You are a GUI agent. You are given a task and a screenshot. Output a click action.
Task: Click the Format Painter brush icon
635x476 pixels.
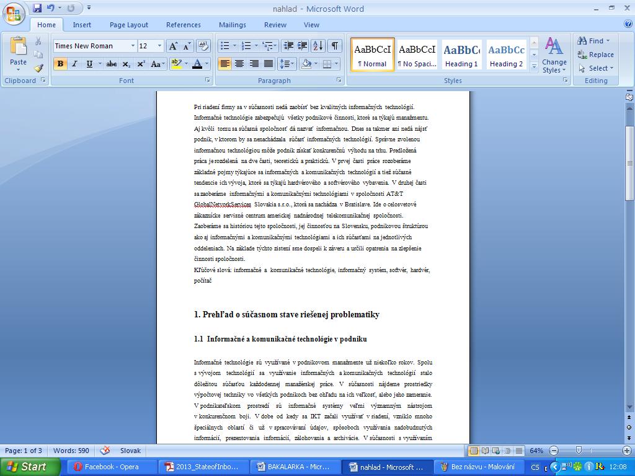(x=38, y=68)
